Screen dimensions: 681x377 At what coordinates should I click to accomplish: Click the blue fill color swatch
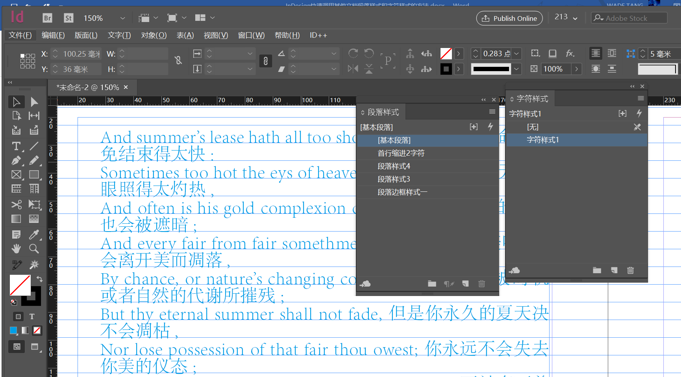point(13,330)
